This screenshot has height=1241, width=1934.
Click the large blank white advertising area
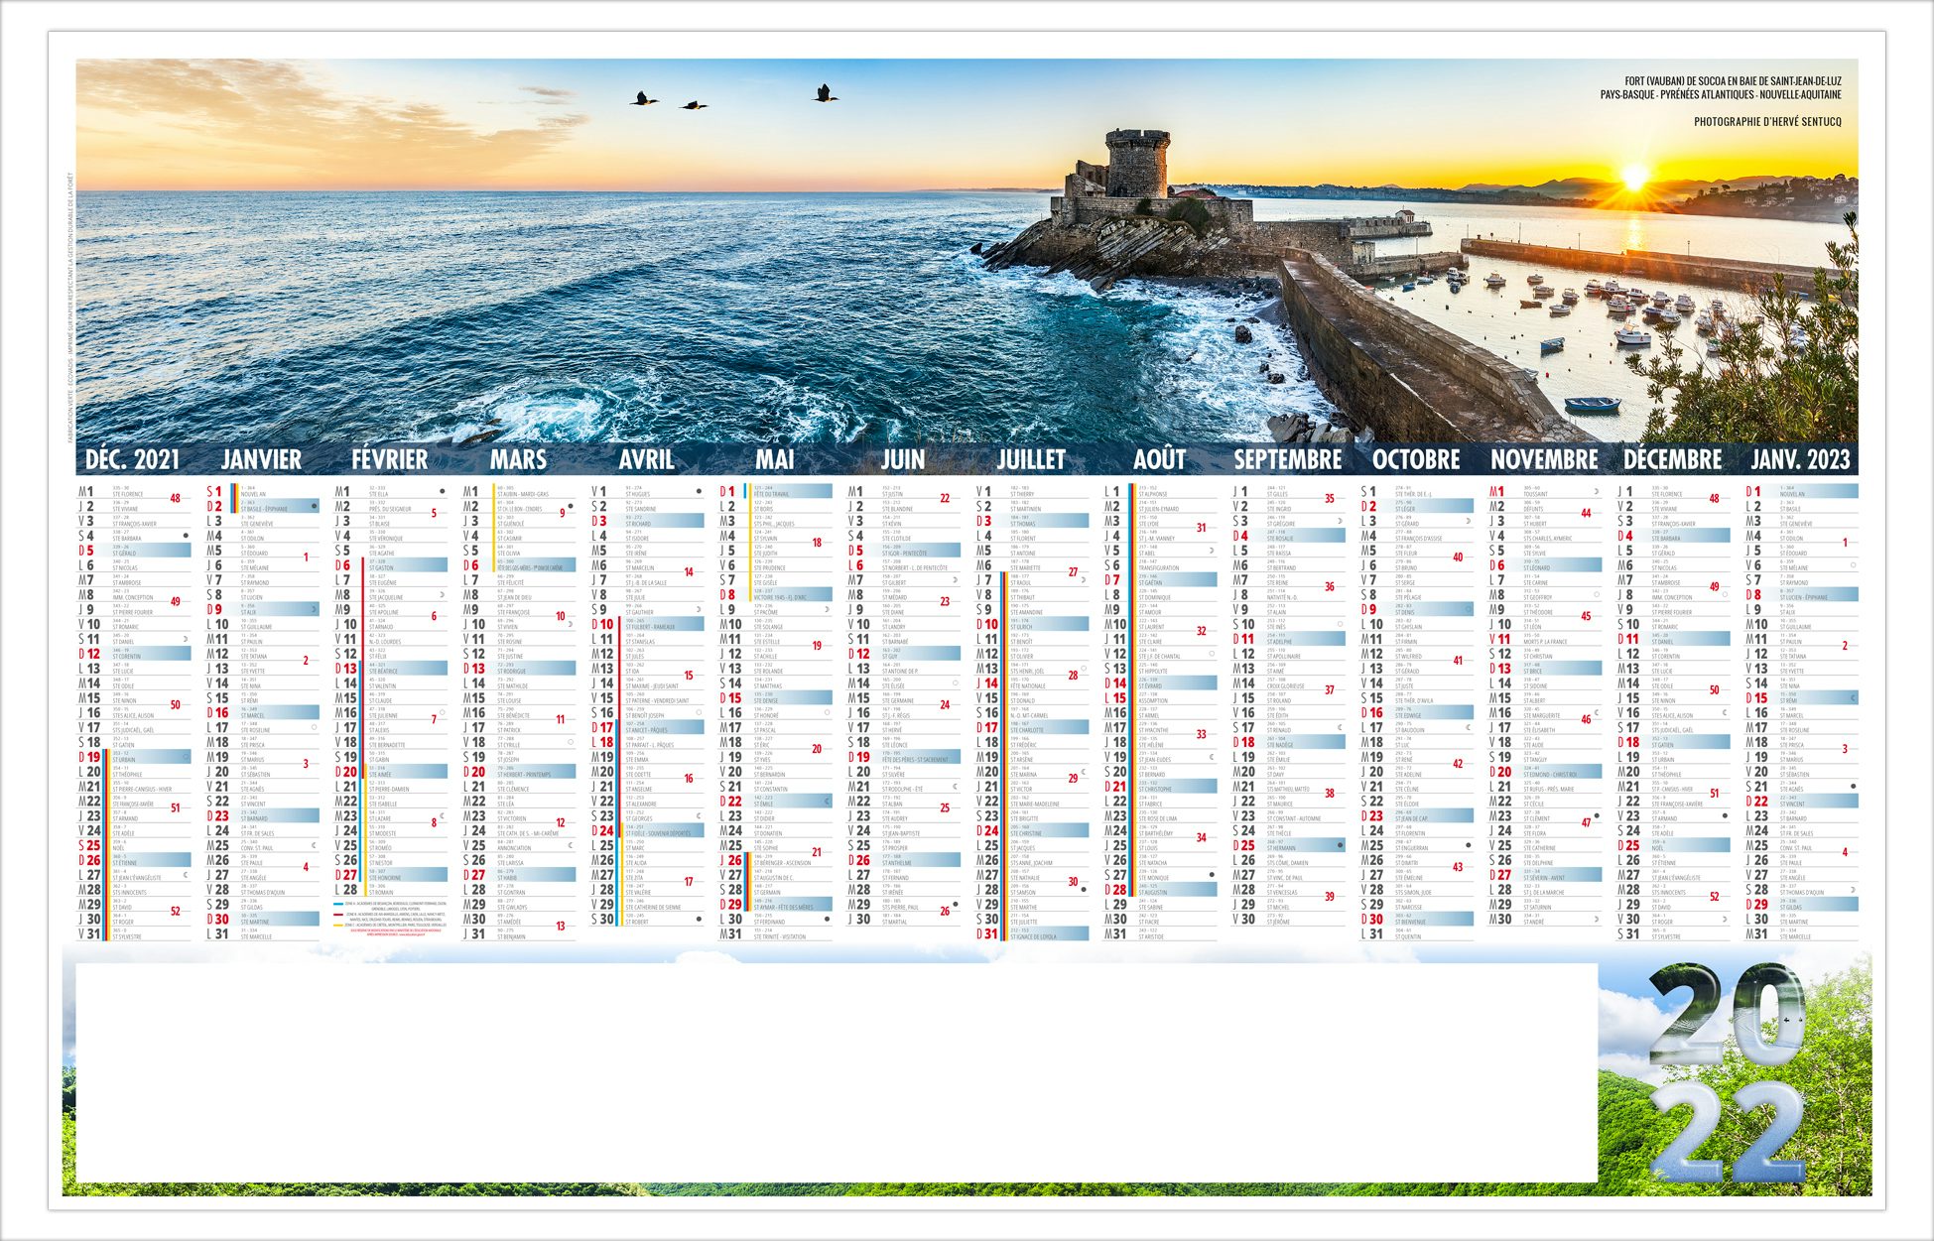836,1071
